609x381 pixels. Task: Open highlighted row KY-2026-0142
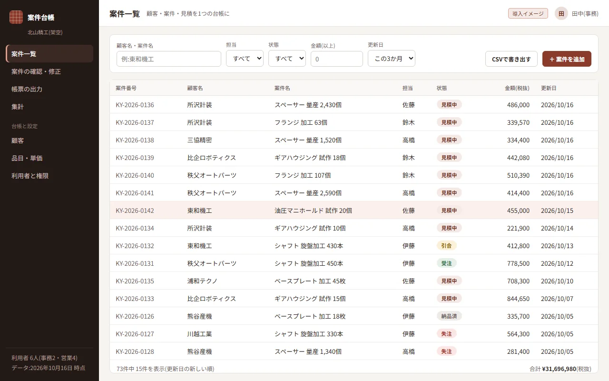click(x=354, y=211)
